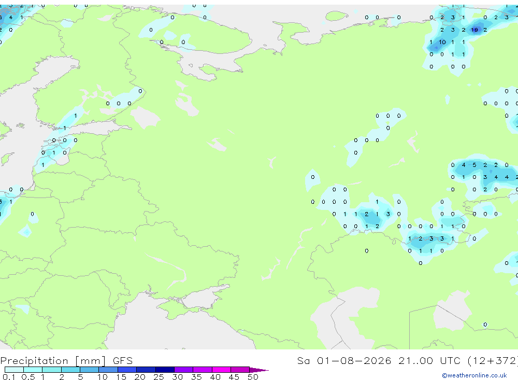Pick the 10–15 mm legend swatch
Screen dimensions: 518x380
(108, 370)
